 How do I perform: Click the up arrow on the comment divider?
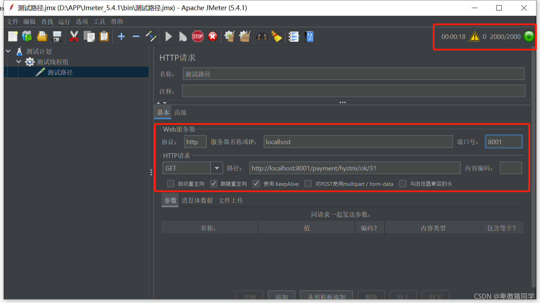point(158,103)
